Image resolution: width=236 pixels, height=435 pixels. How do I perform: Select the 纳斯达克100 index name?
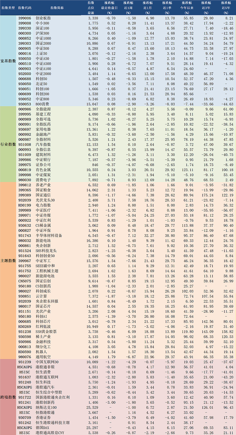point(46,407)
